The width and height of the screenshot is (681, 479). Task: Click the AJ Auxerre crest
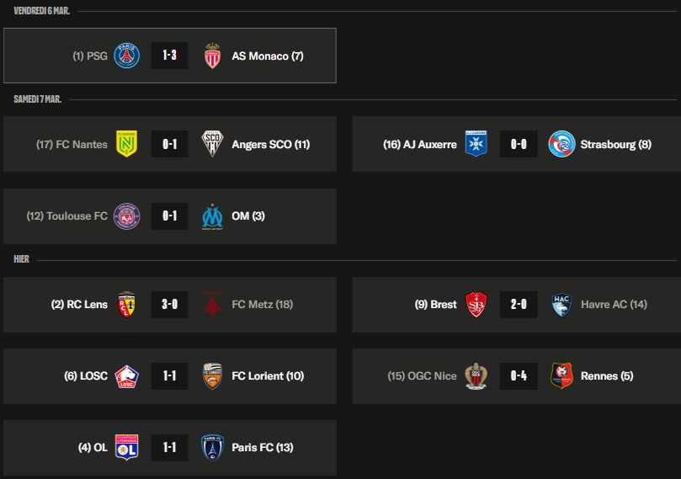(x=476, y=144)
